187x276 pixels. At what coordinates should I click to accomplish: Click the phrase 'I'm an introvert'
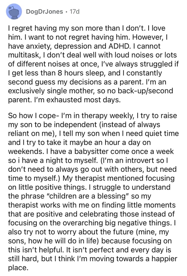(x=127, y=160)
